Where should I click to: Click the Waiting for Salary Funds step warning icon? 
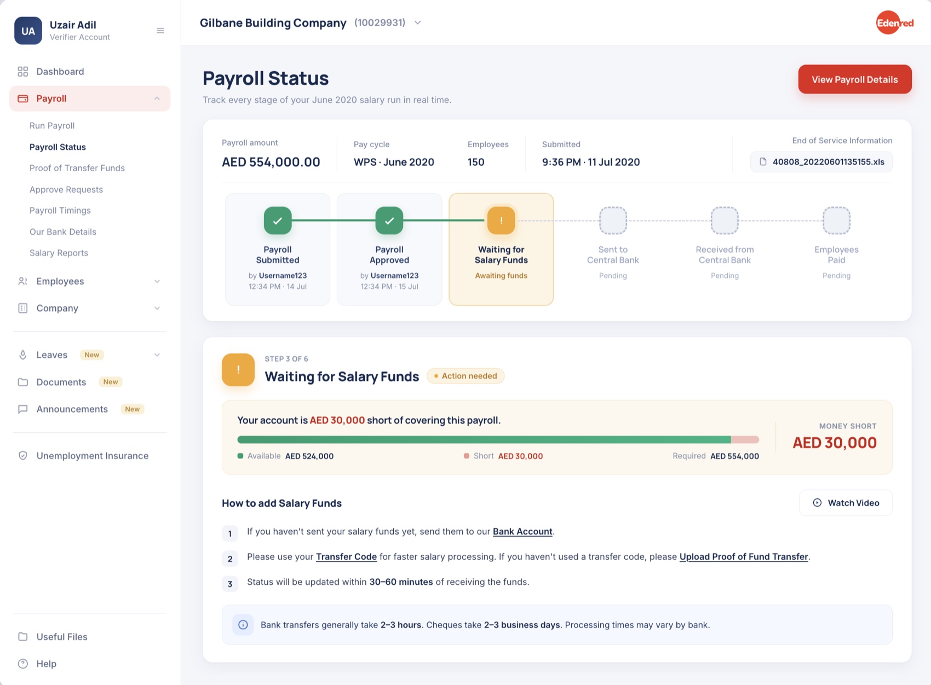pos(501,220)
